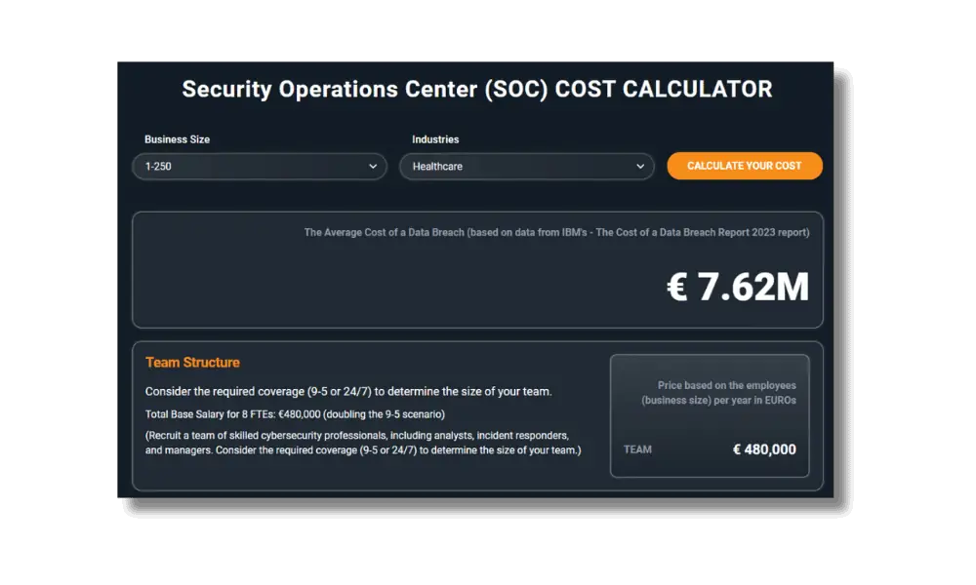Click the Team Structure heading
The height and width of the screenshot is (585, 976).
(192, 362)
